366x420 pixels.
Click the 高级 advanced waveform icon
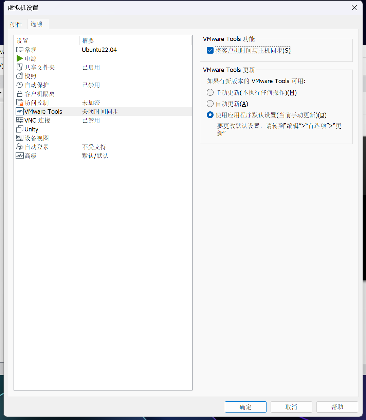[x=20, y=156]
